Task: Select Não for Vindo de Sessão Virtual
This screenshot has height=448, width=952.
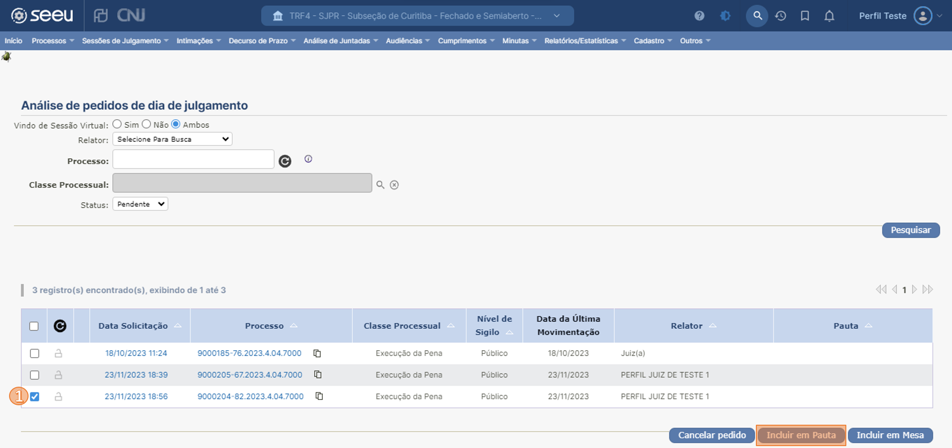Action: pos(147,124)
